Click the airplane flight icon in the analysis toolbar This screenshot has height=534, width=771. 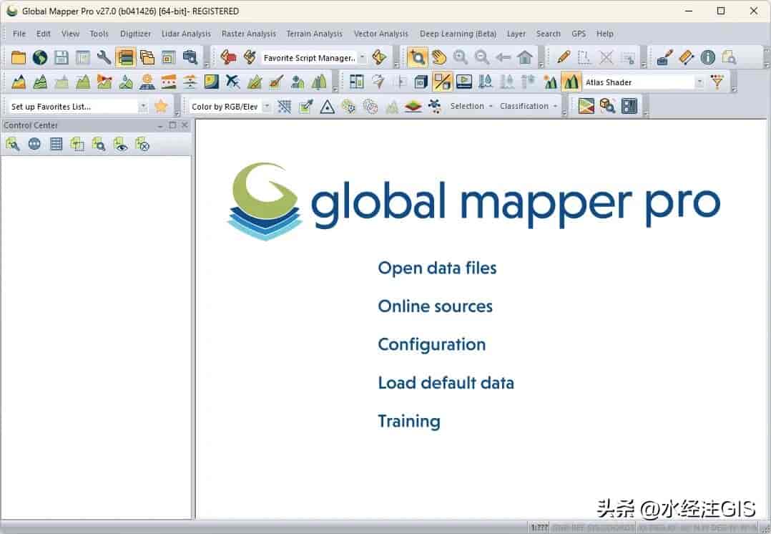[232, 82]
